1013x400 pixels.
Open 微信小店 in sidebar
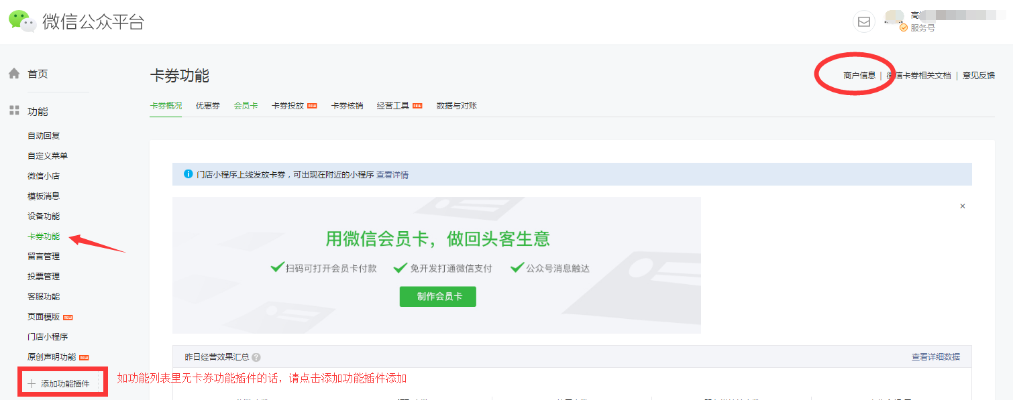44,176
